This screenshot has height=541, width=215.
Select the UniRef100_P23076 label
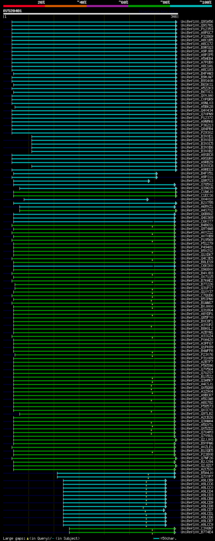tap(197, 355)
